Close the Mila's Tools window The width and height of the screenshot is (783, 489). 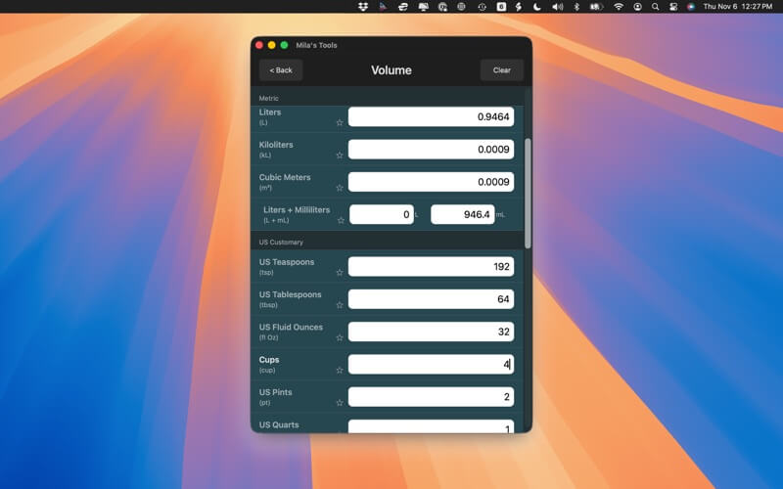pos(259,45)
